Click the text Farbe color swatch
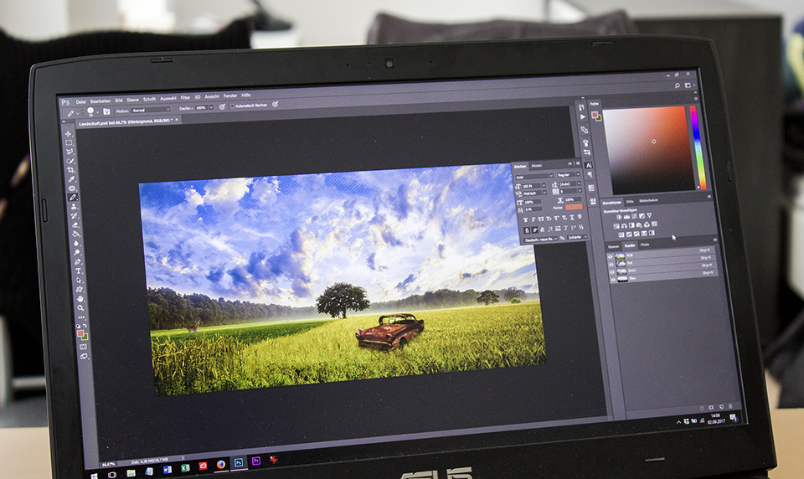This screenshot has width=804, height=479. (x=573, y=207)
